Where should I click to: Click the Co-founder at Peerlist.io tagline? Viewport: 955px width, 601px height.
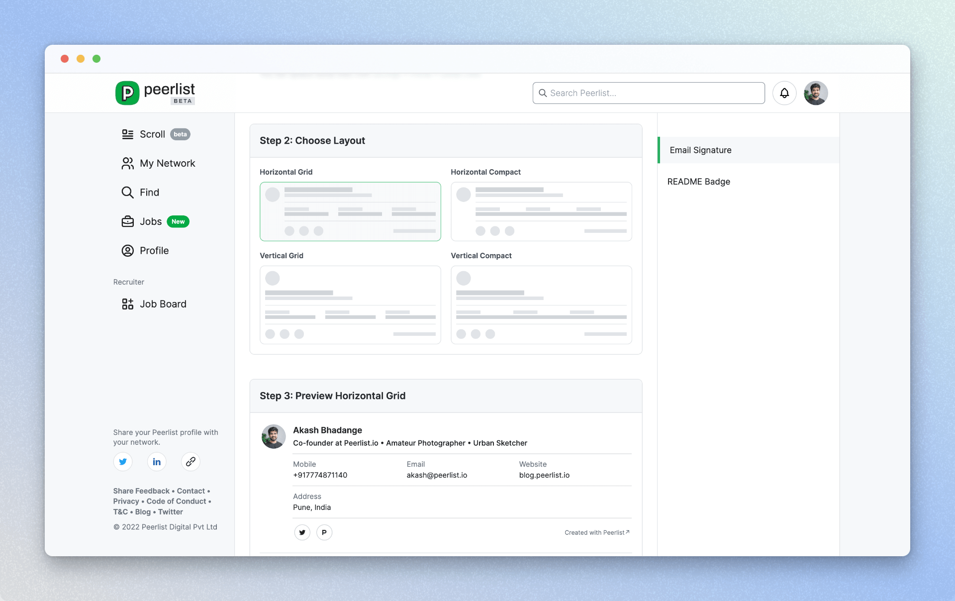click(x=410, y=443)
